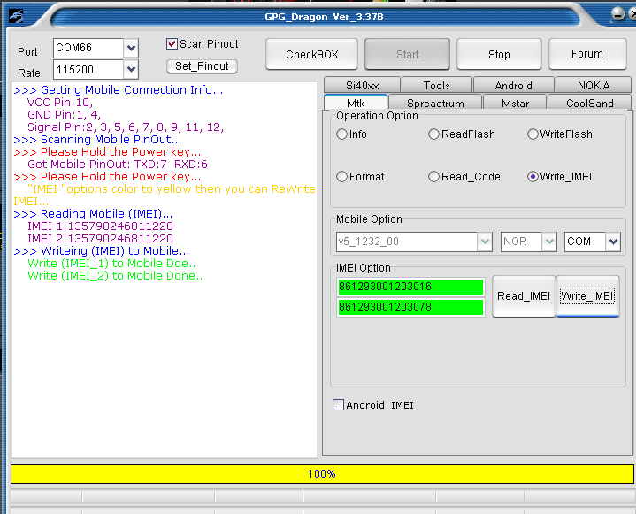The height and width of the screenshot is (514, 636).
Task: Click the Set_Pinout button
Action: point(202,66)
